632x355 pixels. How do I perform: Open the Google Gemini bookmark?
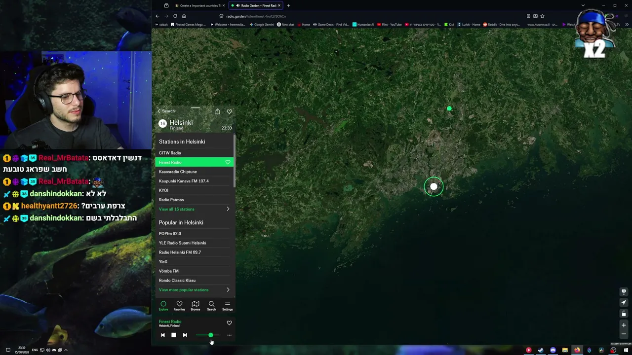(x=262, y=25)
